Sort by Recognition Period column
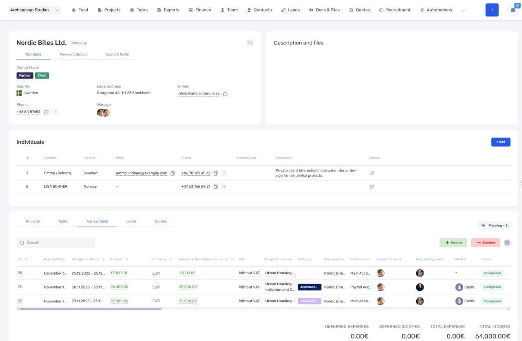Viewport: 522px width, 341px height. pyautogui.click(x=104, y=260)
